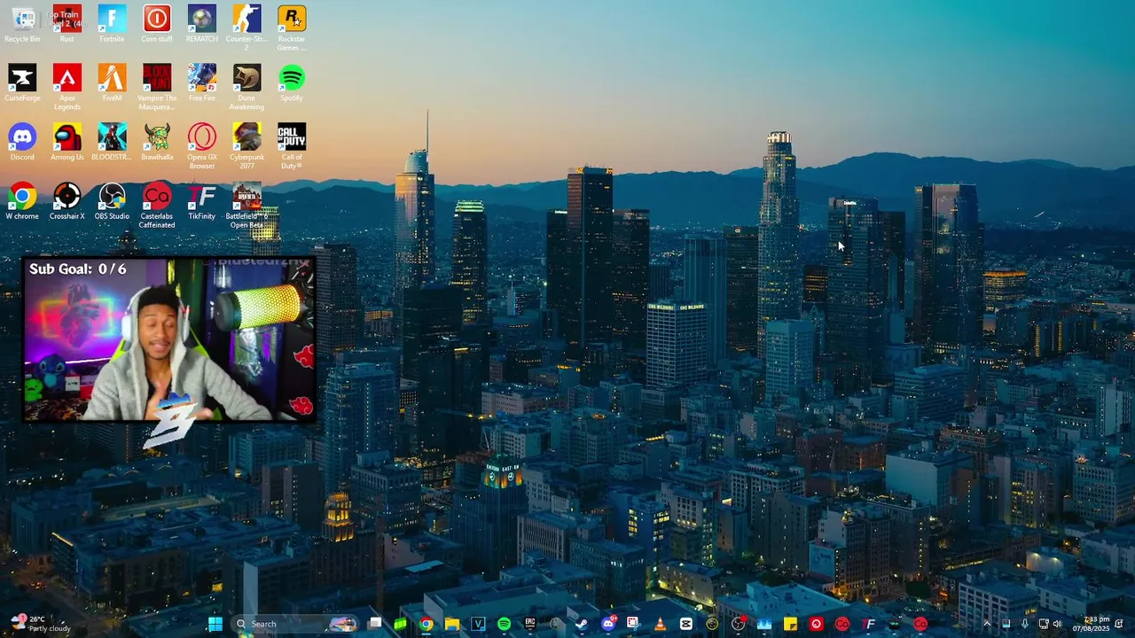
Task: Open Spotify from the taskbar
Action: click(x=505, y=624)
